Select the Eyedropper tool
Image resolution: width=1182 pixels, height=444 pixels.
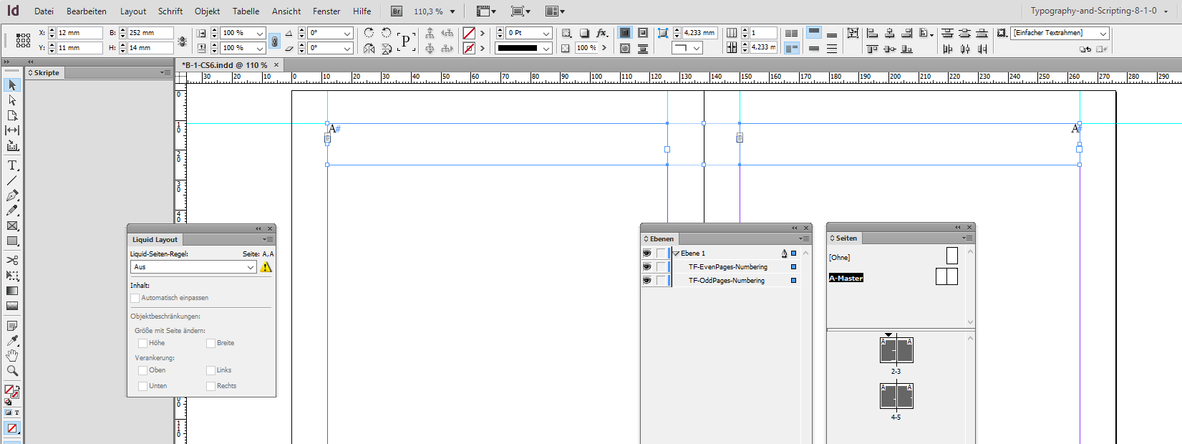(12, 341)
